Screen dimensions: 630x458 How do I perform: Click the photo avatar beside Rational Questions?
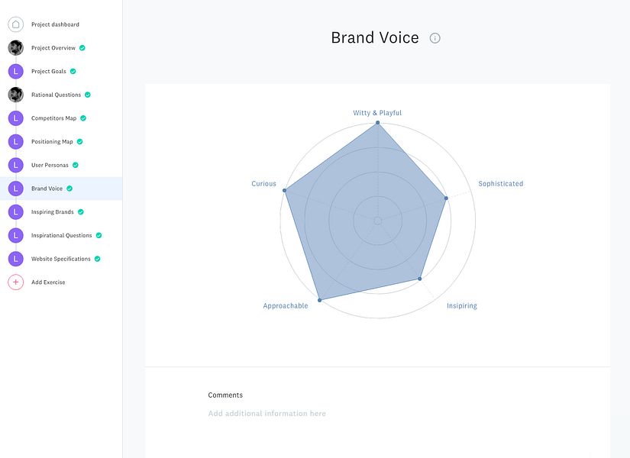pyautogui.click(x=15, y=95)
